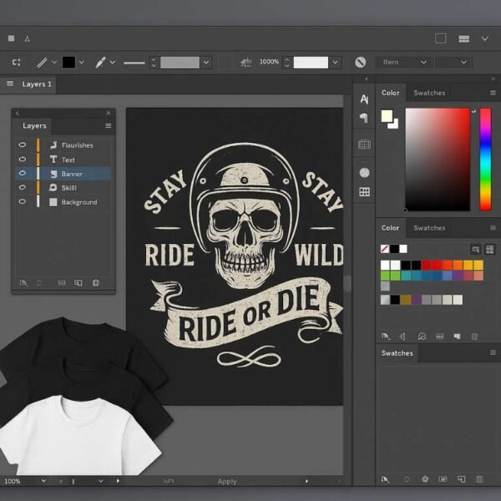Image resolution: width=501 pixels, height=501 pixels.
Task: Open the Layers panel hamburger menu
Action: pyautogui.click(x=109, y=125)
